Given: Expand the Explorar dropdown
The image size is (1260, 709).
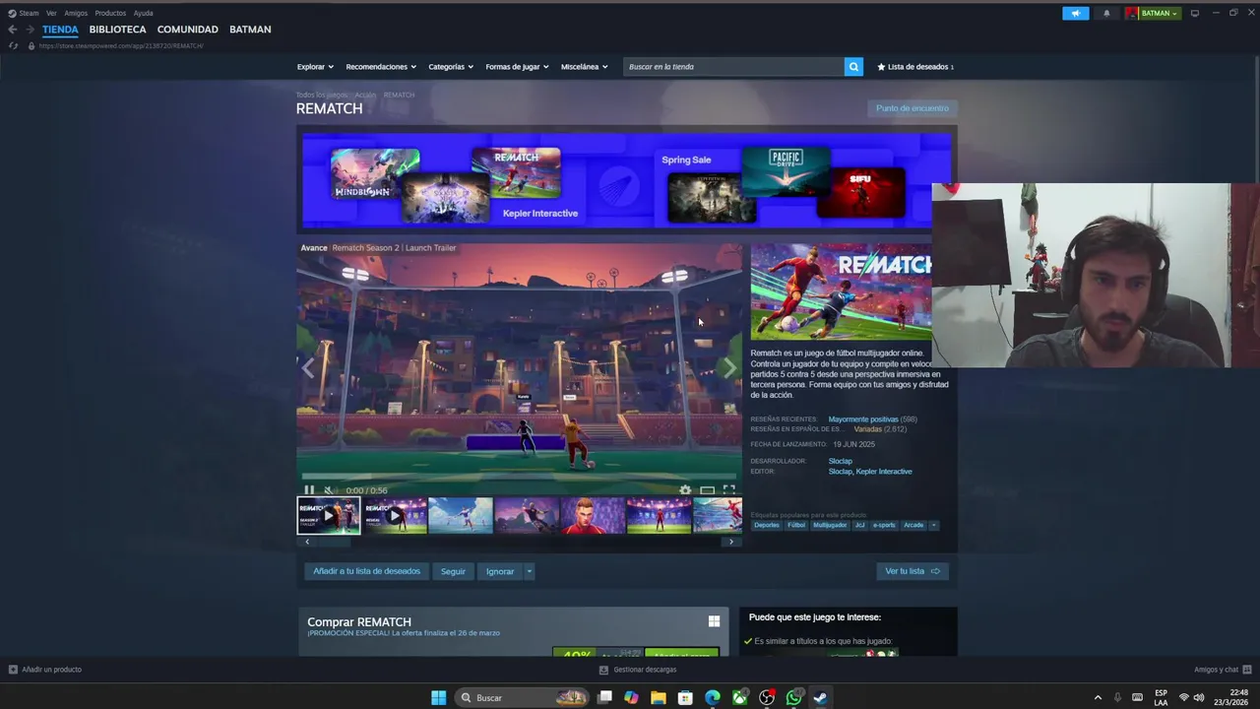Looking at the screenshot, I should 315,67.
